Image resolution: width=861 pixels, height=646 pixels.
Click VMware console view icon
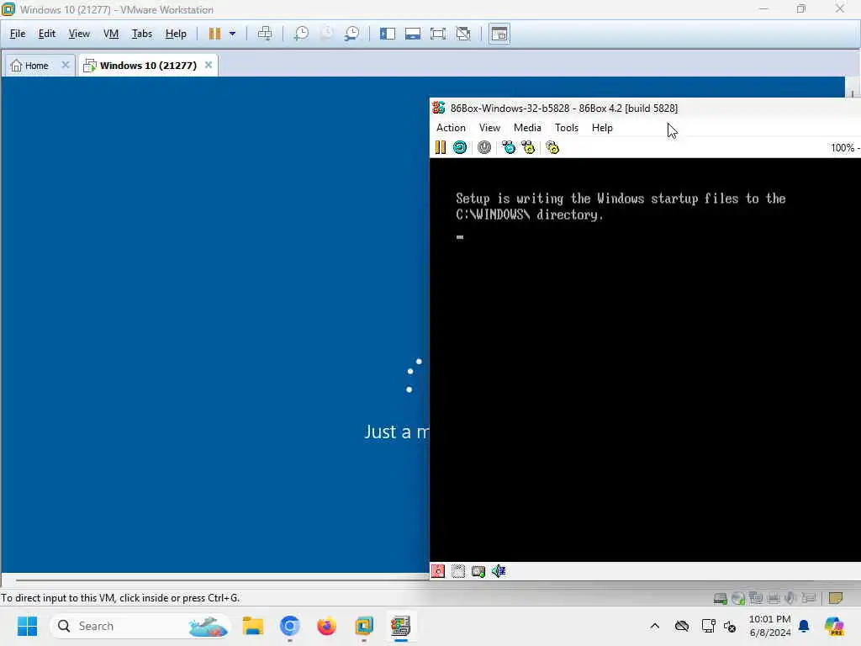[499, 34]
